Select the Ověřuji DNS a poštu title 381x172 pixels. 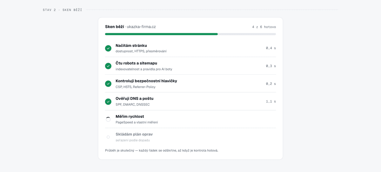point(134,99)
